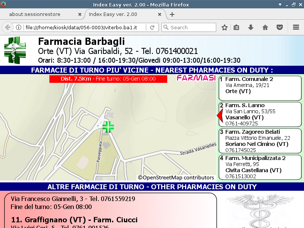Select Farm. Zagoreo Belati pharmacy entry
This screenshot has height=228, width=304.
click(260, 141)
